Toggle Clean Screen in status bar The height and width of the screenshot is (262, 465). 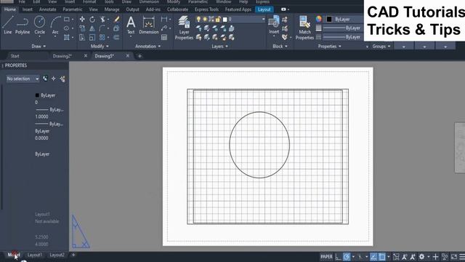(454, 257)
